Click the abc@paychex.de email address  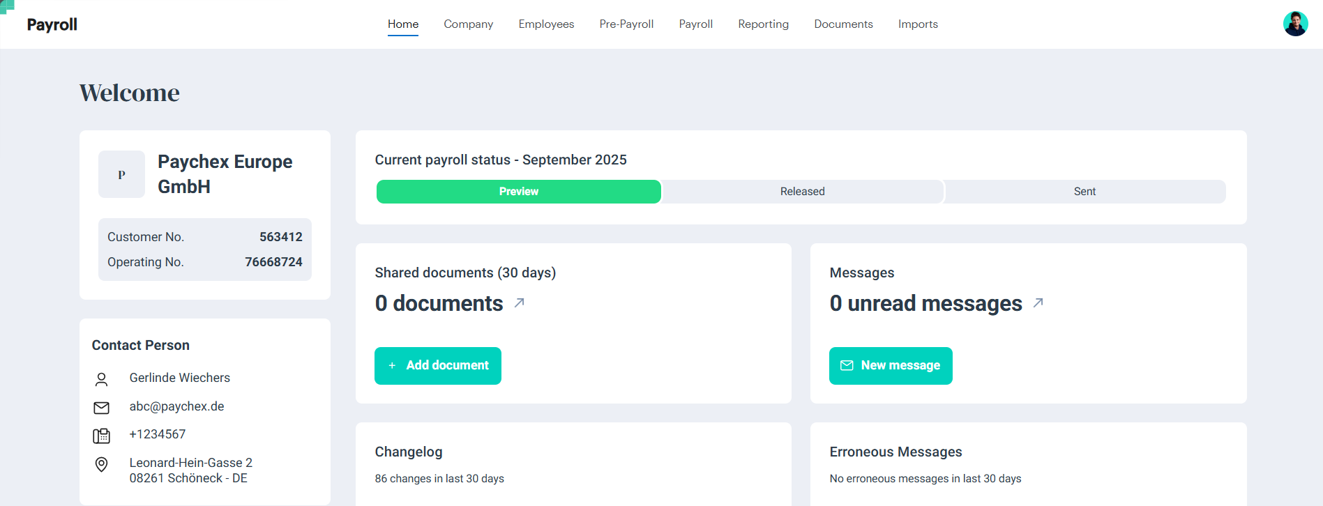(x=176, y=406)
